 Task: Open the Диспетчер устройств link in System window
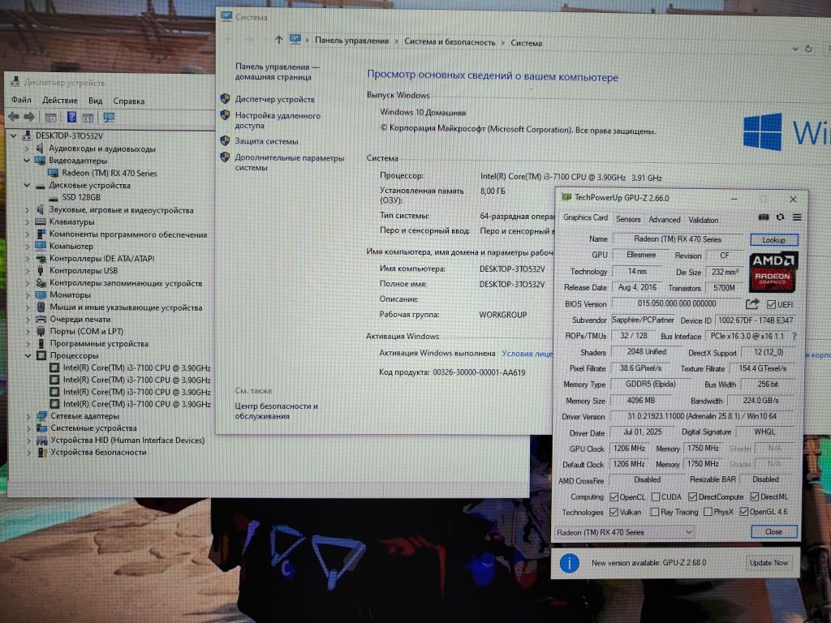(274, 99)
